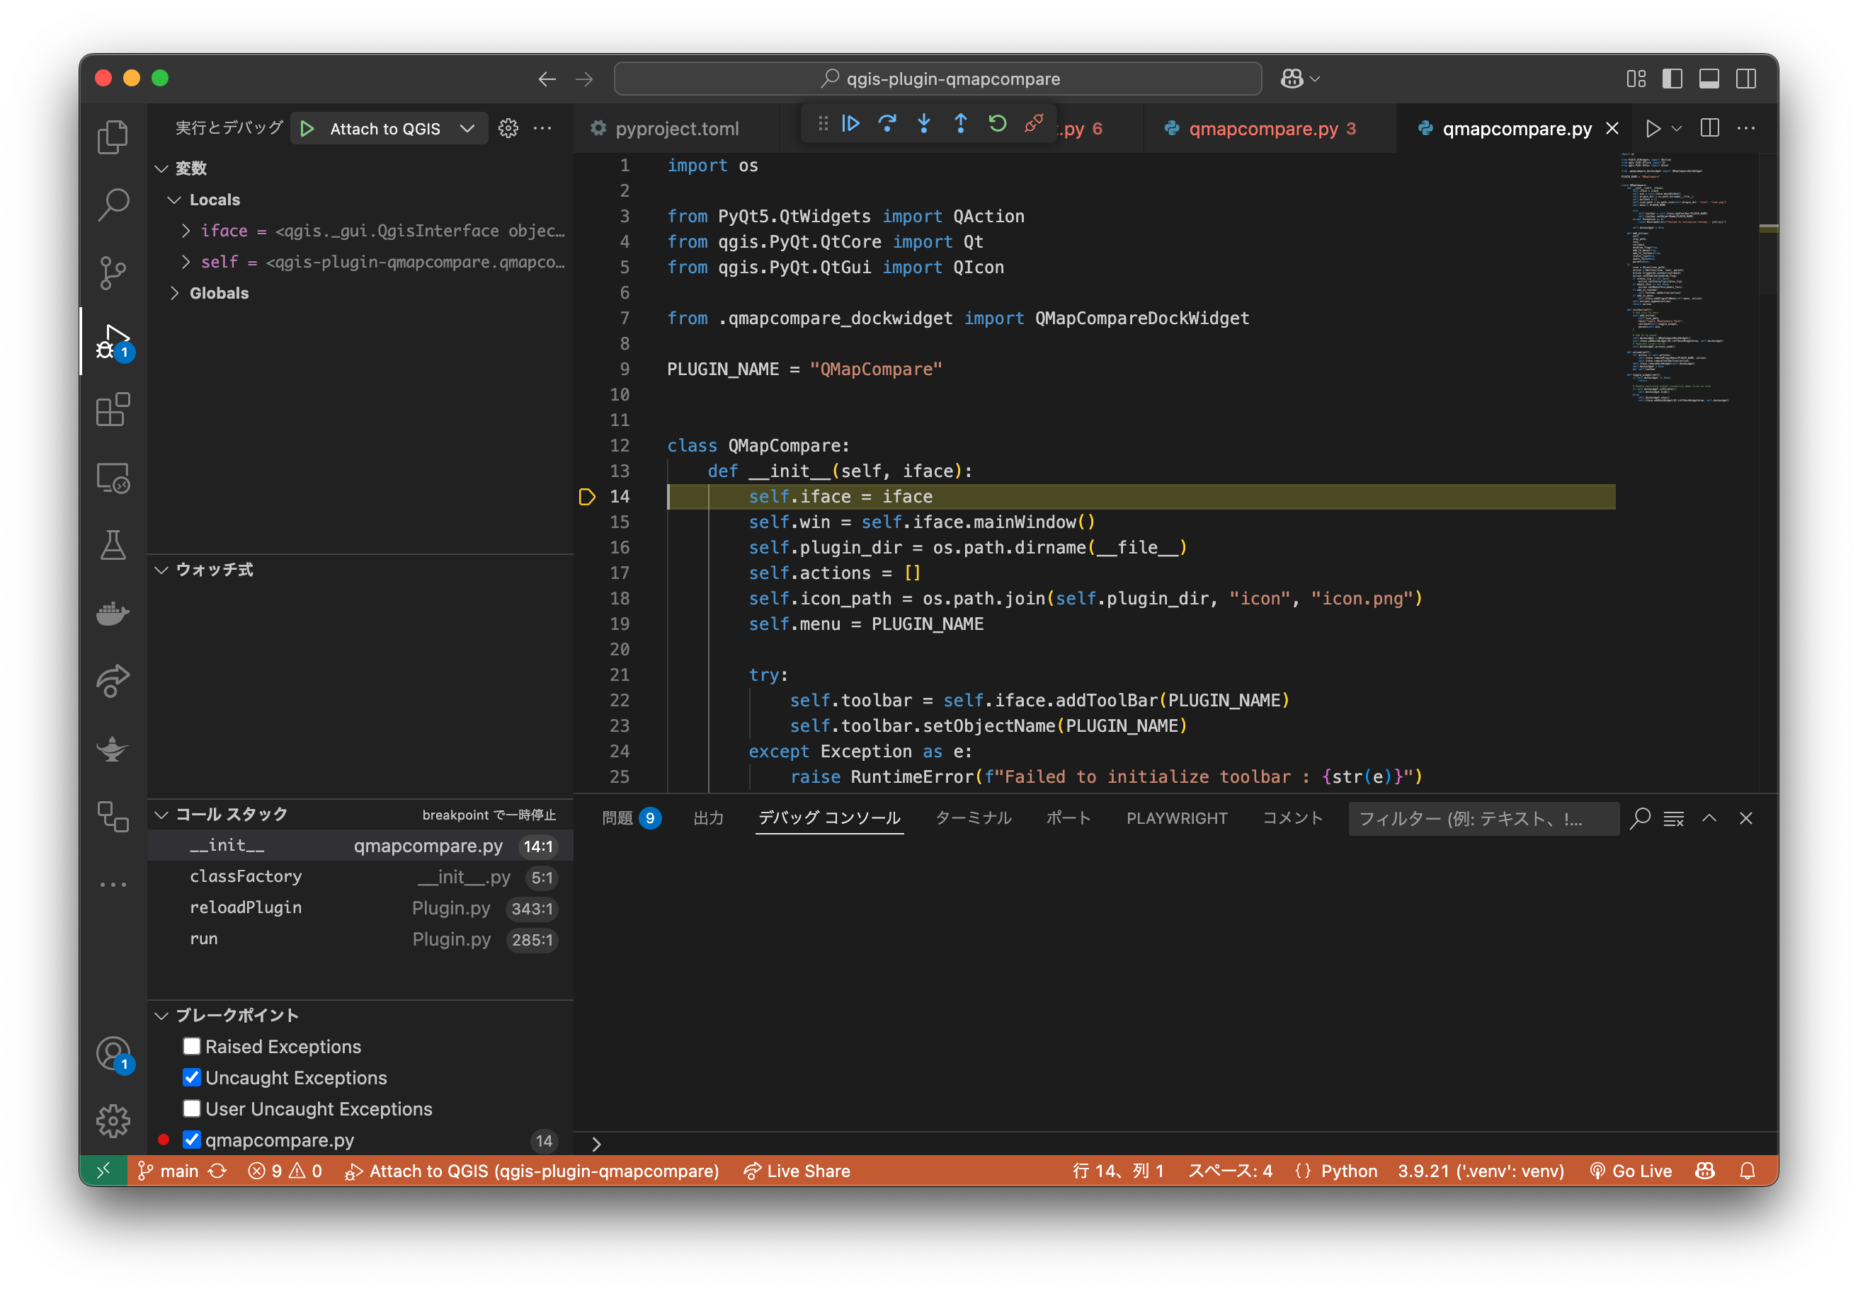Expand the Globals variable scope
Image resolution: width=1858 pixels, height=1291 pixels.
tap(175, 293)
